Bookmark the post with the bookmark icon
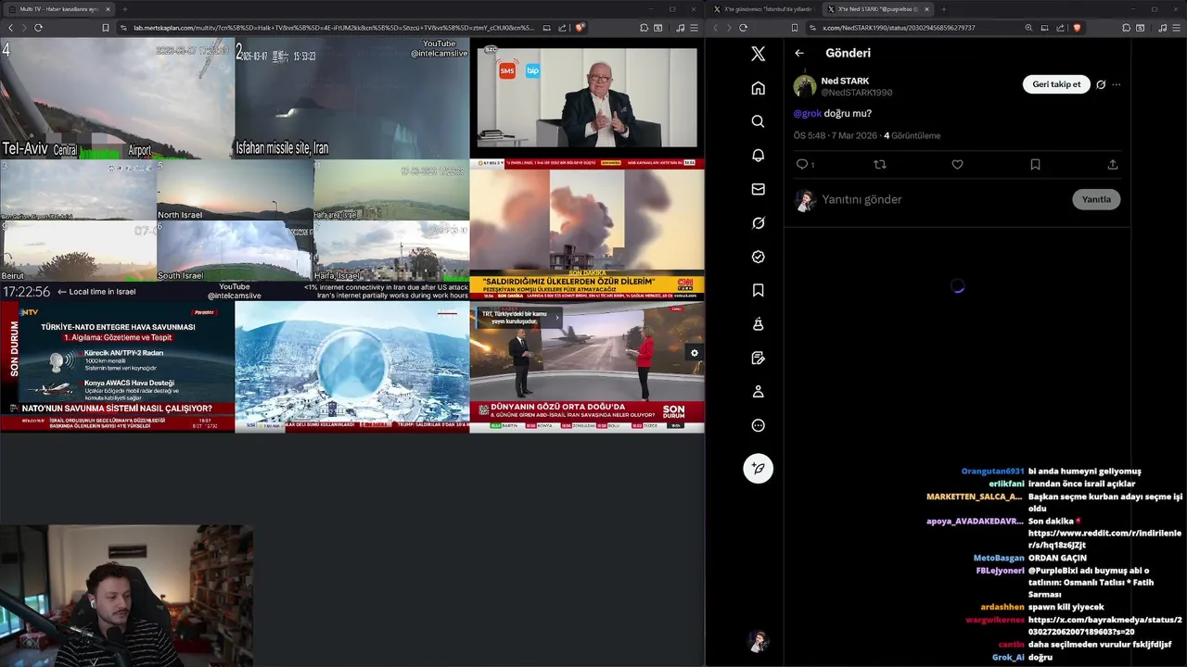The width and height of the screenshot is (1187, 667). click(1035, 164)
